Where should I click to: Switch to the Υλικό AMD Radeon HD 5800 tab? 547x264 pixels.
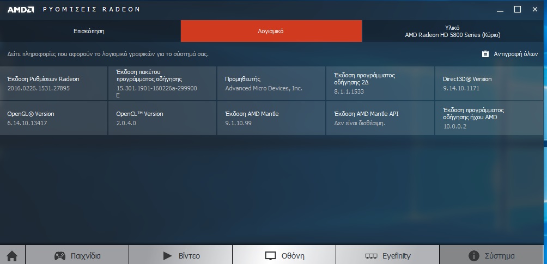[x=453, y=31]
